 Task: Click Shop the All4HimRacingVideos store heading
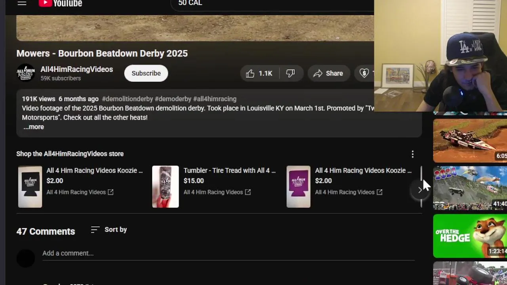coord(70,154)
